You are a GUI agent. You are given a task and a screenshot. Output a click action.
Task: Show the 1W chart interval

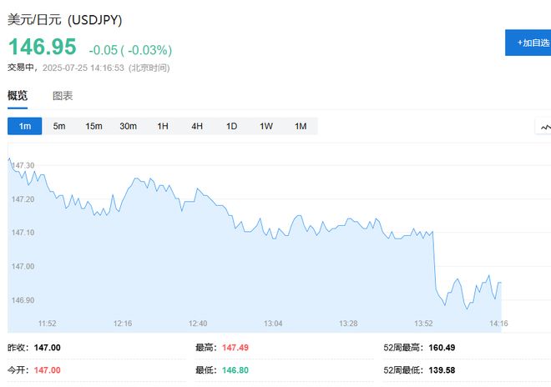[x=266, y=126]
